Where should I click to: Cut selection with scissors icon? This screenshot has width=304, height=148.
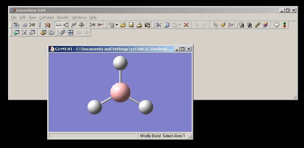(x=159, y=25)
